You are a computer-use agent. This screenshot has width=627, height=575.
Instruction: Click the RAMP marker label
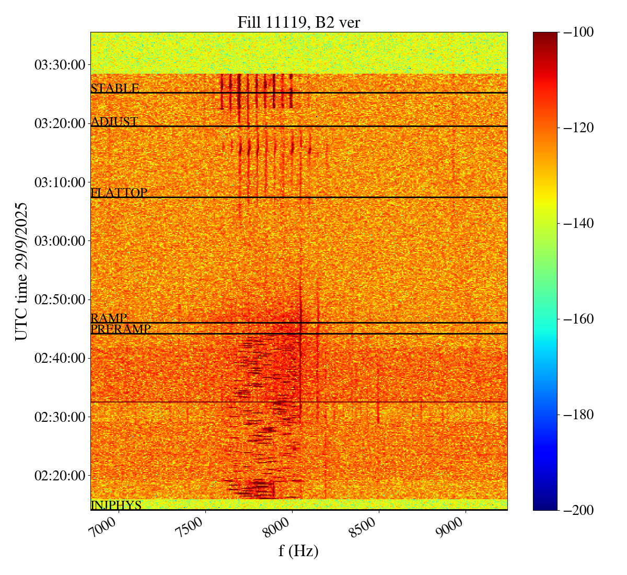109,318
